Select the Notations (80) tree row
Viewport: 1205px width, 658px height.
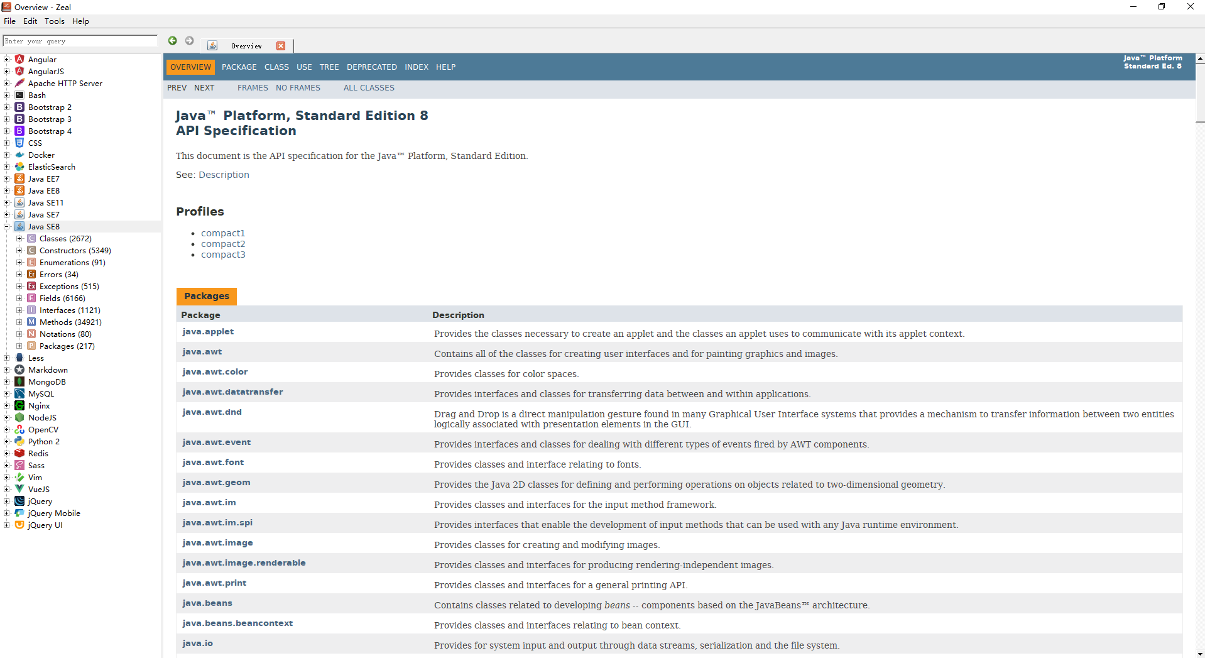[x=65, y=334]
